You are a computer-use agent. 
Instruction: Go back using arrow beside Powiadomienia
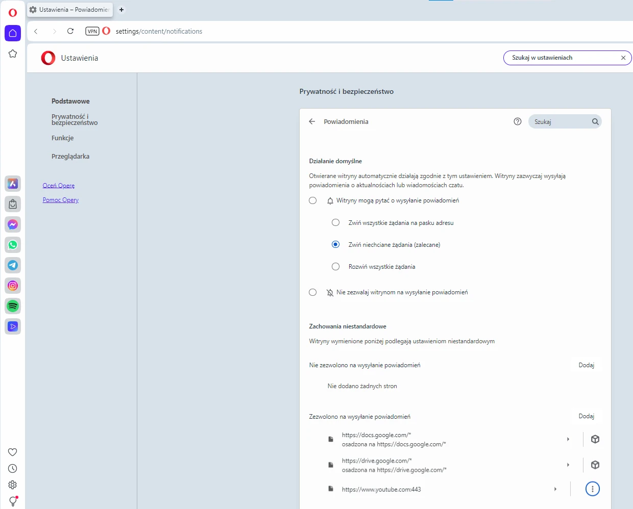[312, 121]
